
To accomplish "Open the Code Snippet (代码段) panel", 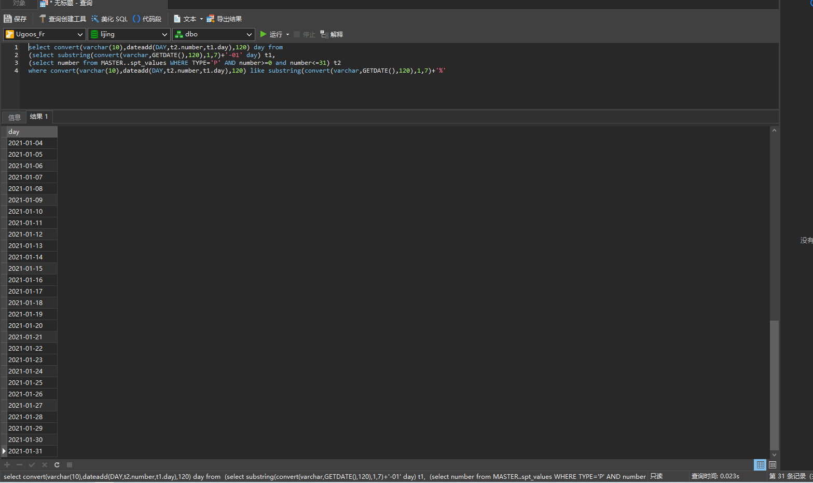I will (x=147, y=19).
